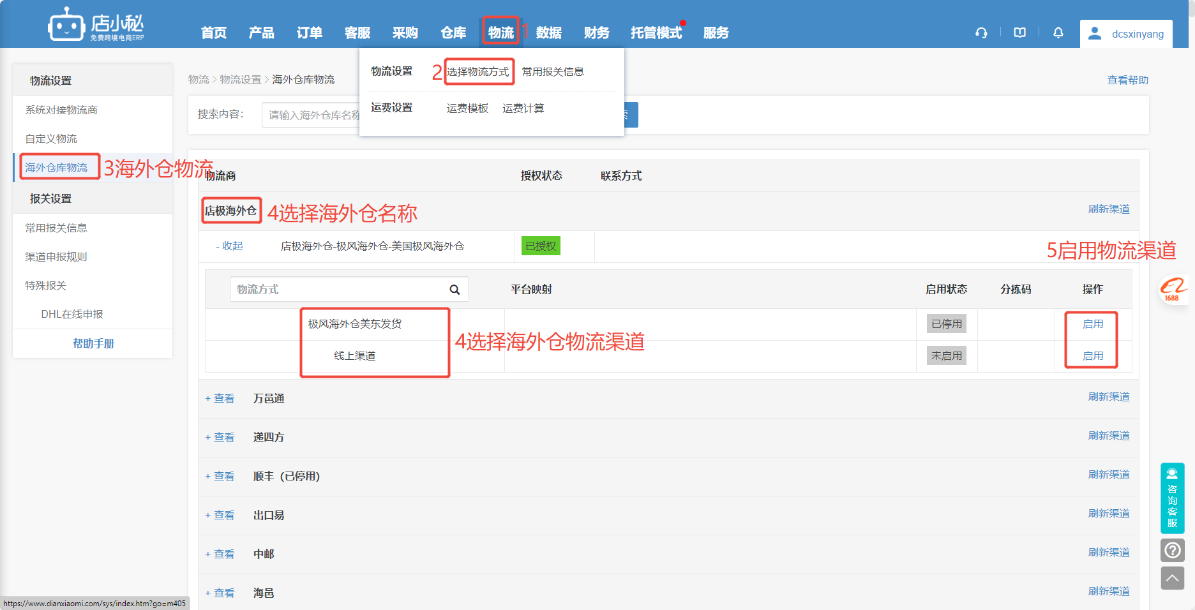Open the 物流 menu
Viewport: 1195px width, 610px height.
(x=501, y=33)
